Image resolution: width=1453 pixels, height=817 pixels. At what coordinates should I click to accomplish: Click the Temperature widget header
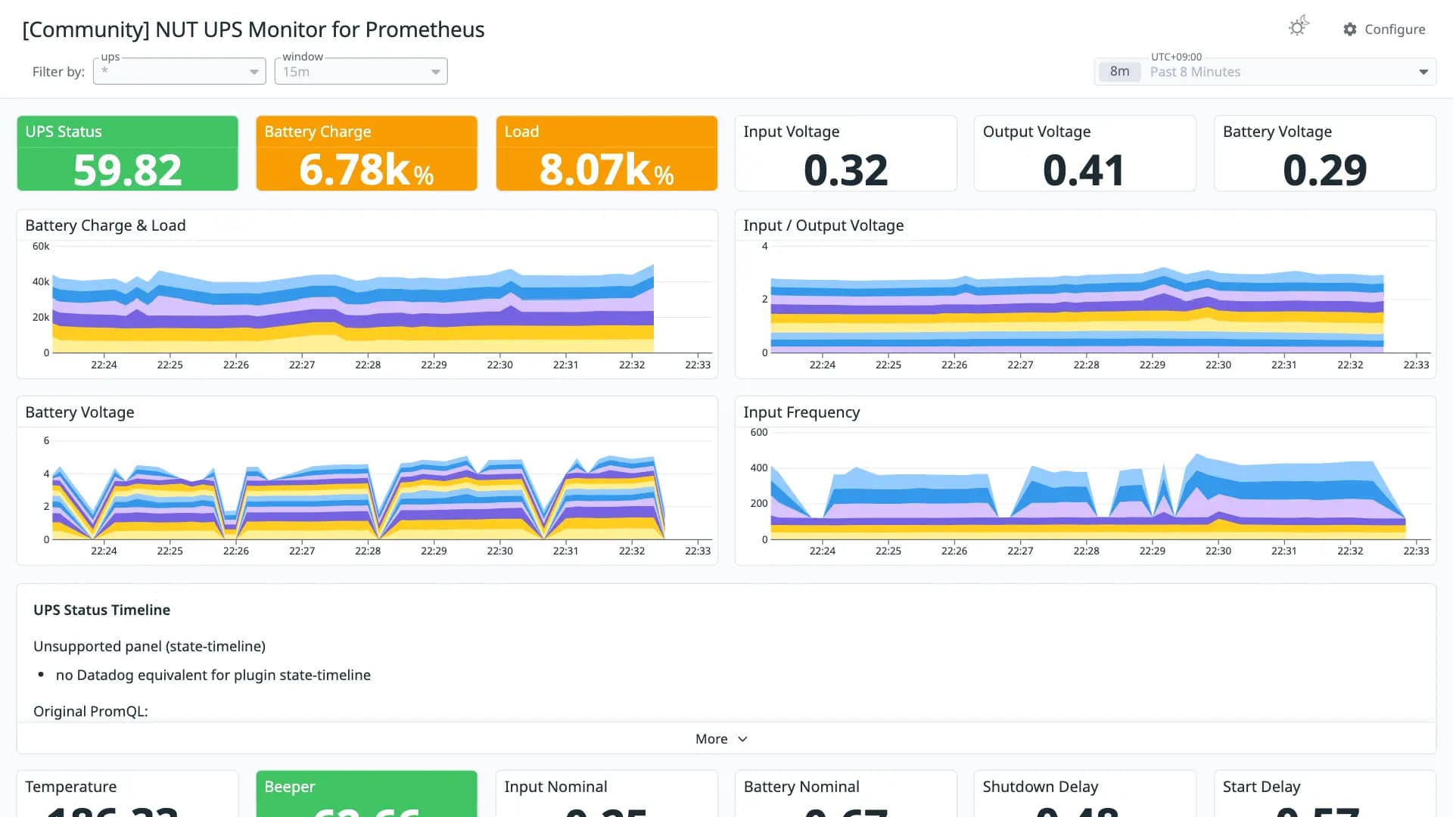click(71, 787)
